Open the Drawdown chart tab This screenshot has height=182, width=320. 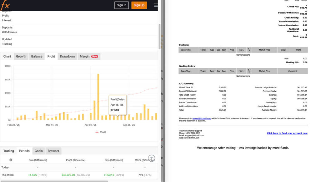67,56
